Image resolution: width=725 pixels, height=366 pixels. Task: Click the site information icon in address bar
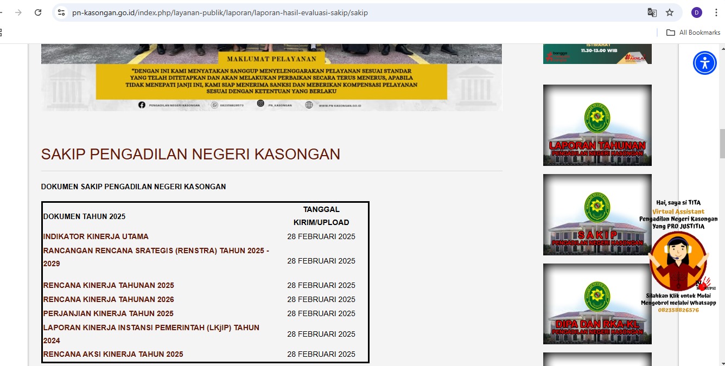[x=61, y=12]
